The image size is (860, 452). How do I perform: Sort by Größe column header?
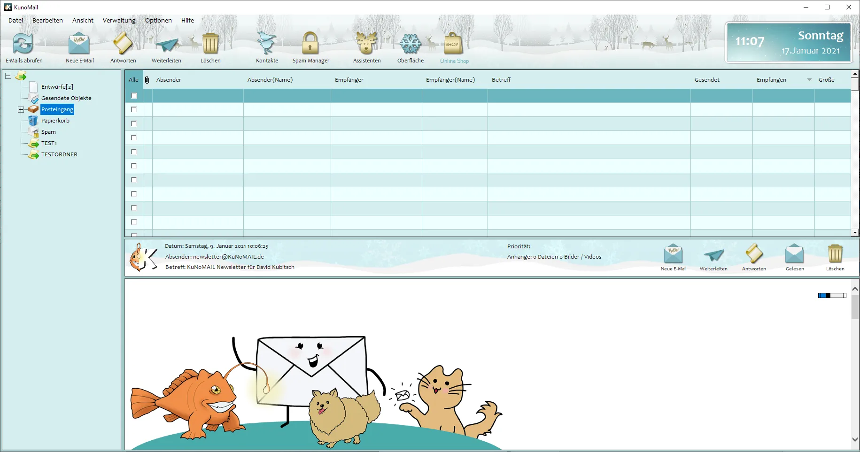click(826, 80)
